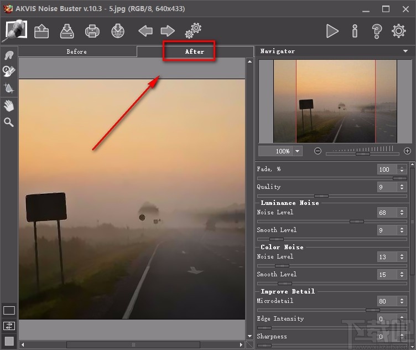Click the Open image icon
Screen dimensions: 416x350
pyautogui.click(x=41, y=31)
